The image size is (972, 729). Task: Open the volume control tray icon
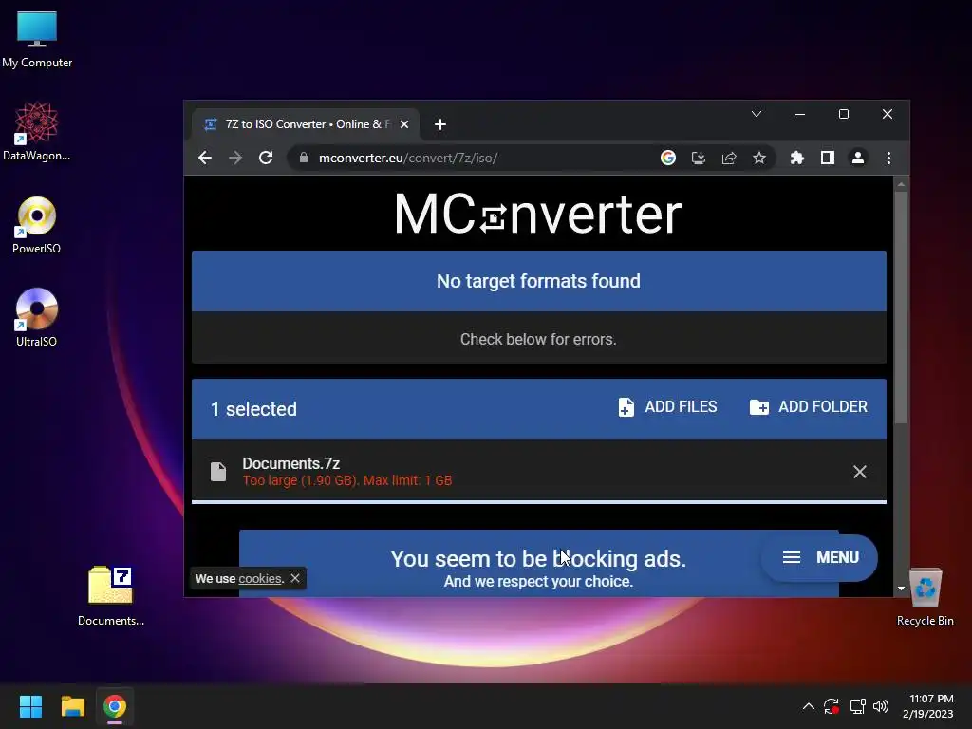[881, 706]
